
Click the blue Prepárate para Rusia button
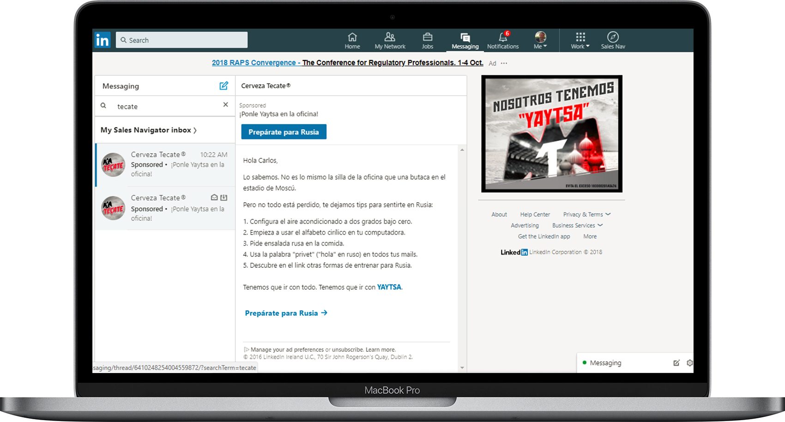click(x=284, y=132)
